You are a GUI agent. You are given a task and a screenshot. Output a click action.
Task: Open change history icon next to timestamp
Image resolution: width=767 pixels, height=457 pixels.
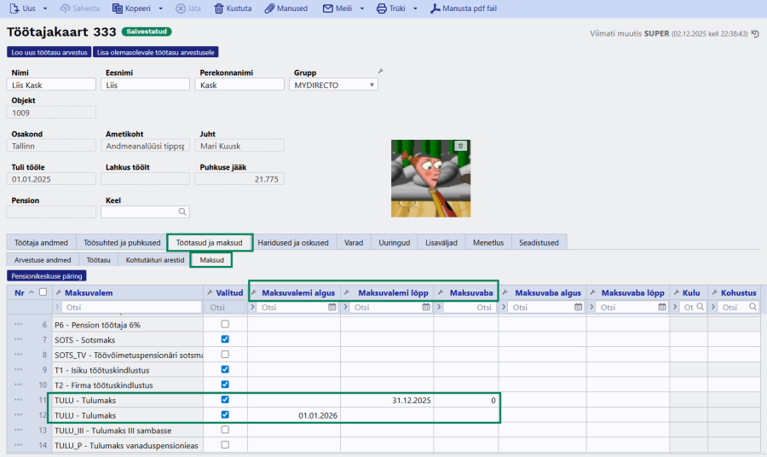click(755, 34)
